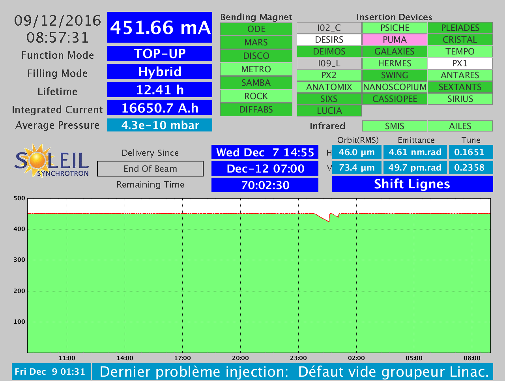505x381 pixels.
Task: Open the TEMPO beamline status
Action: click(x=460, y=52)
